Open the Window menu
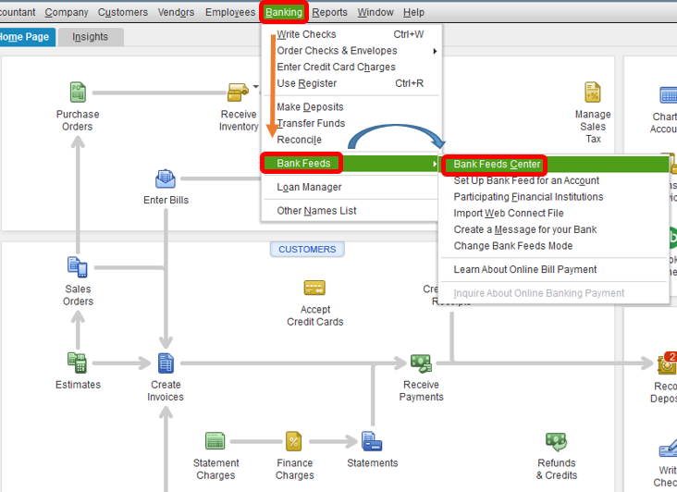The height and width of the screenshot is (492, 677). click(375, 13)
